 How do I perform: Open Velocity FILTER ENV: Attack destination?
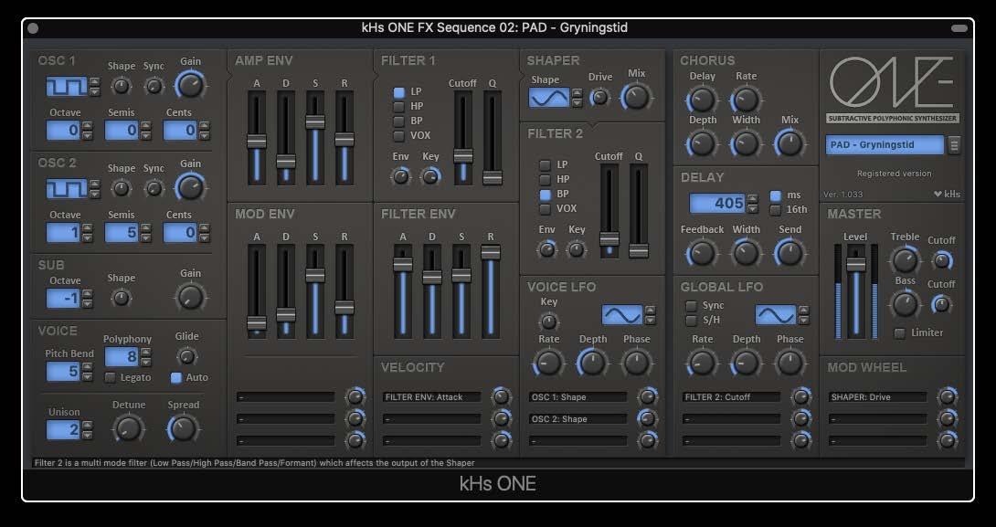tap(431, 397)
